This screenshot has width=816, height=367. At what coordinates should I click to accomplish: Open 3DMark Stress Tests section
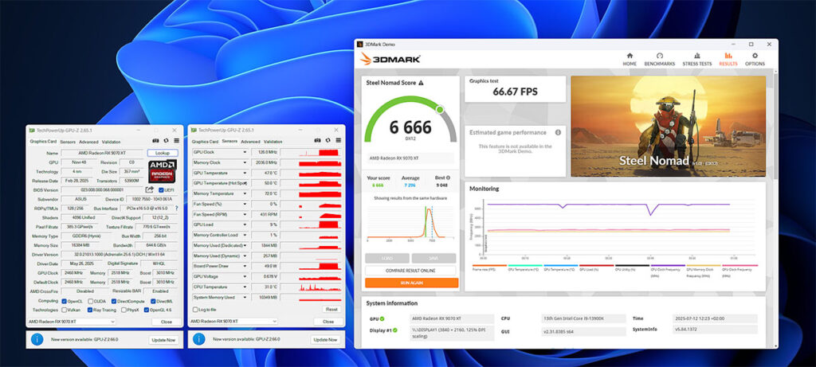(x=696, y=59)
